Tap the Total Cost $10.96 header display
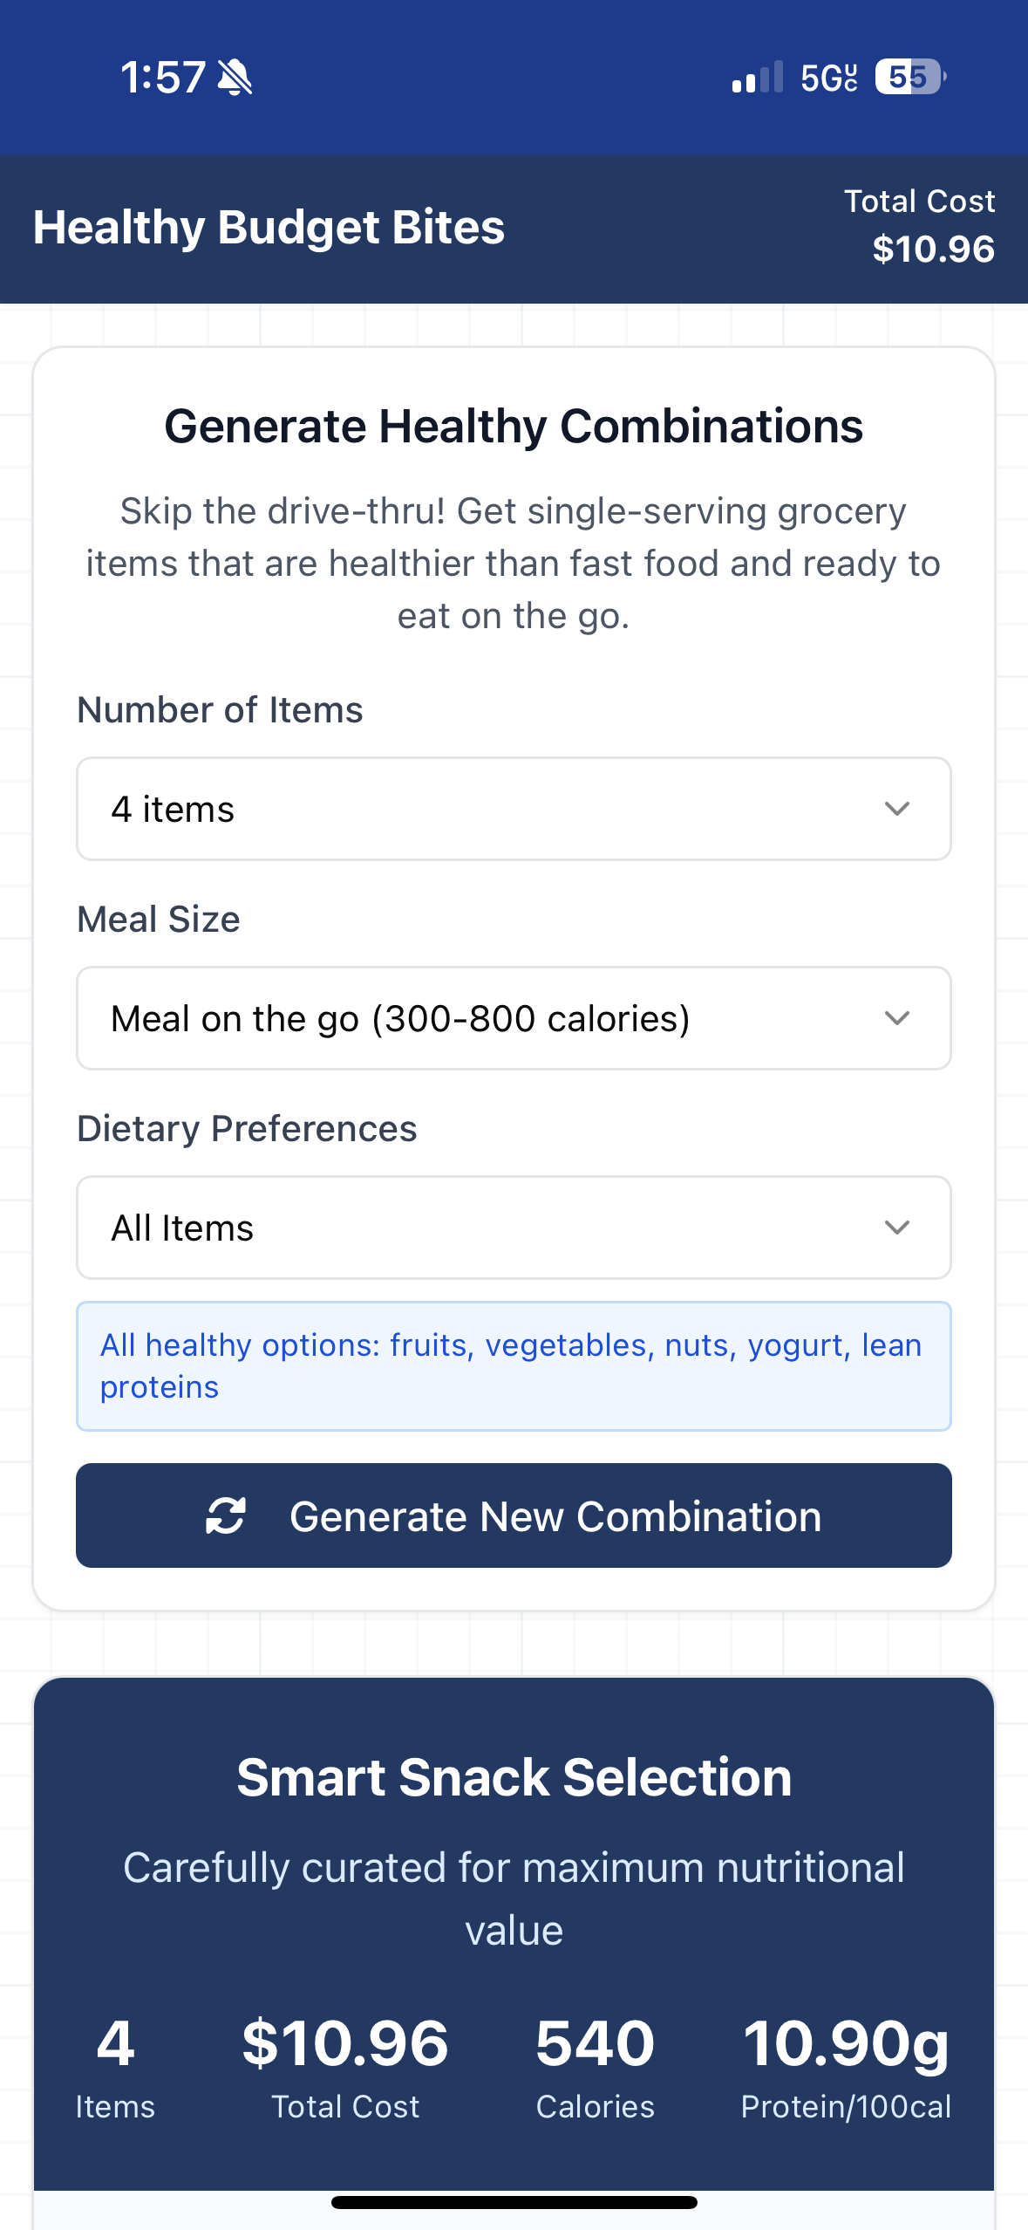The height and width of the screenshot is (2230, 1028). (x=920, y=226)
